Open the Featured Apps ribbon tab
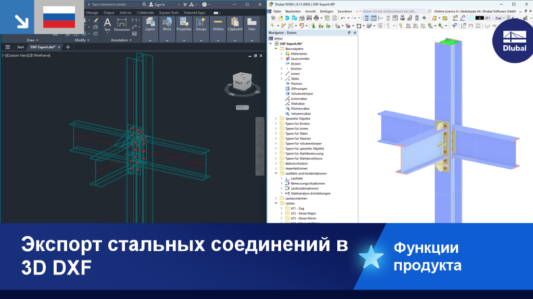533x299 pixels. pyautogui.click(x=195, y=12)
